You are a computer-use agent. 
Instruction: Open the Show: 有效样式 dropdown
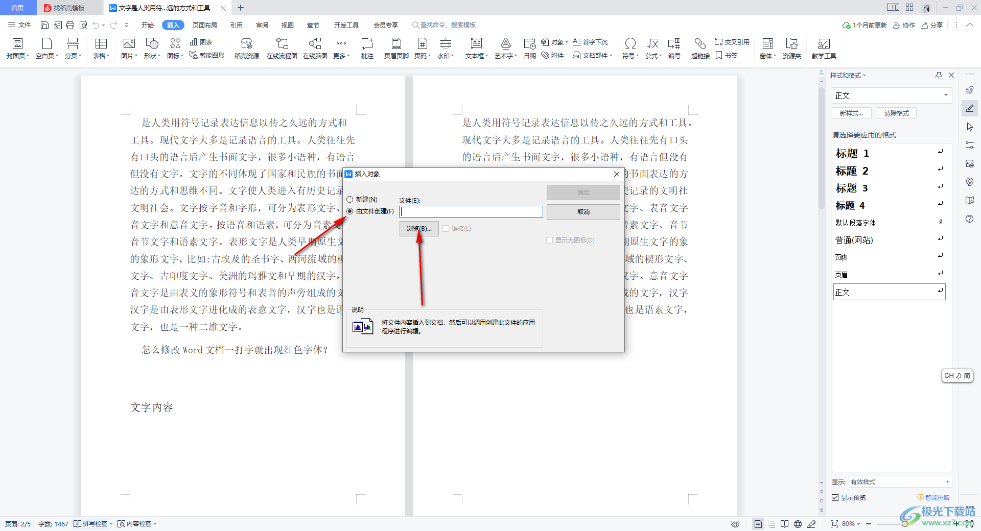click(900, 481)
